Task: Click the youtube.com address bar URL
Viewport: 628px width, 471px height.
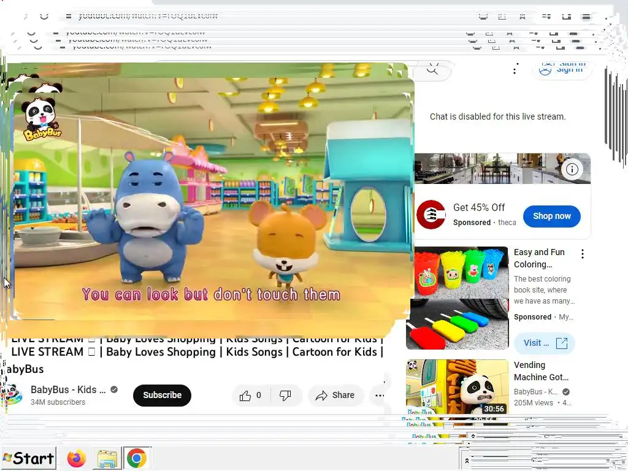Action: pos(148,15)
